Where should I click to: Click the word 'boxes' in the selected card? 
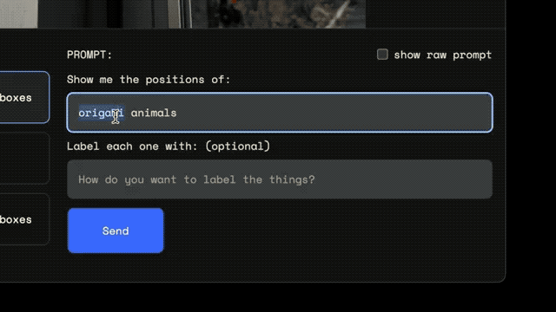coord(16,98)
